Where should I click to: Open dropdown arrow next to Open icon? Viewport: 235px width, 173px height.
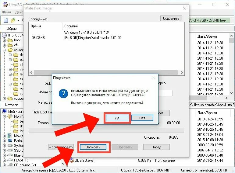click(18, 20)
